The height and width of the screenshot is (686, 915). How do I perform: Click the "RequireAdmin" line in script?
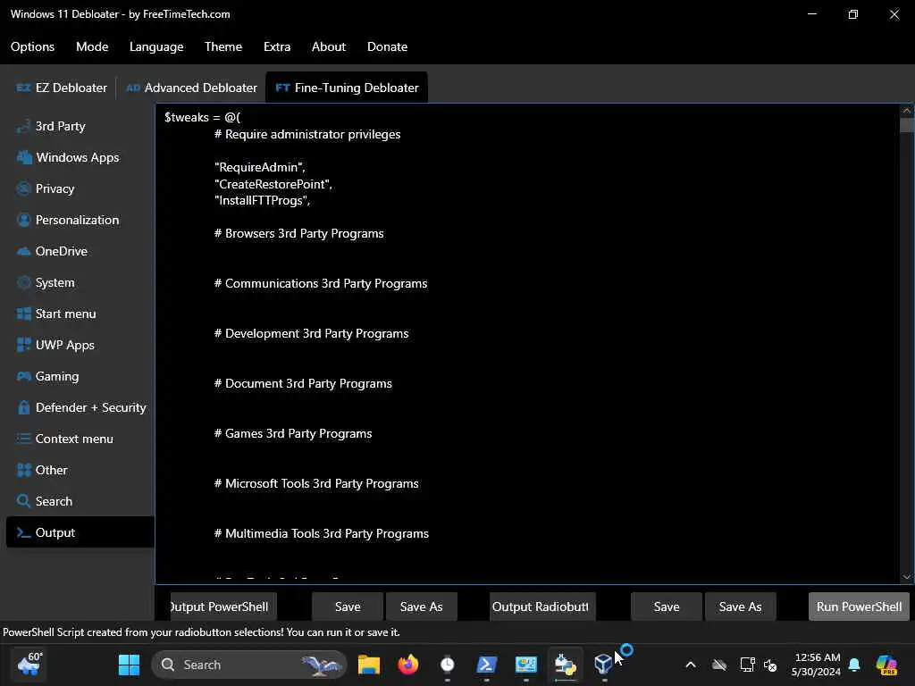[x=260, y=167]
